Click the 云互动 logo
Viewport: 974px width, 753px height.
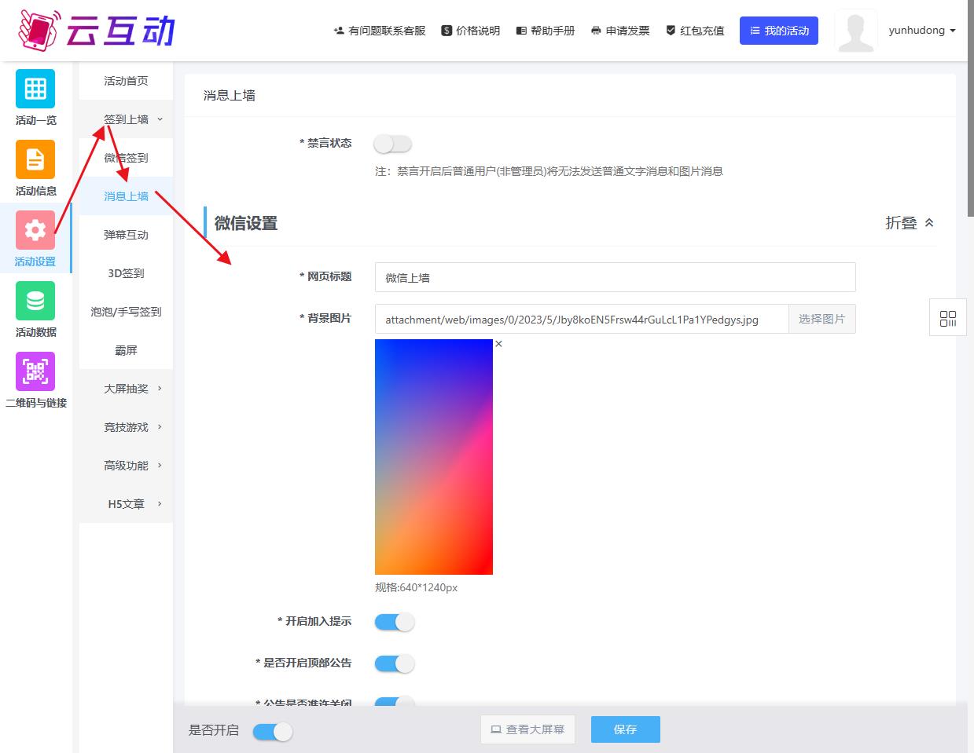pyautogui.click(x=97, y=31)
